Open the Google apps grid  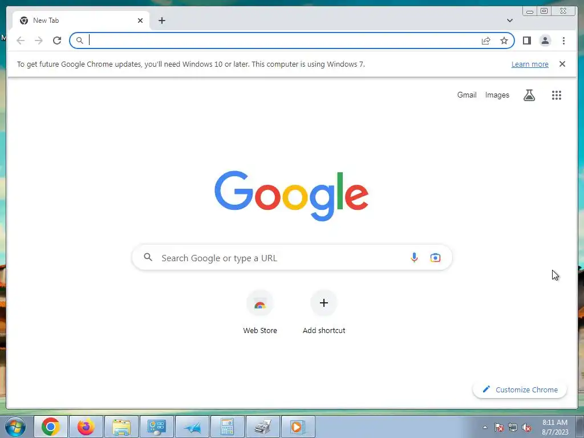click(x=557, y=95)
